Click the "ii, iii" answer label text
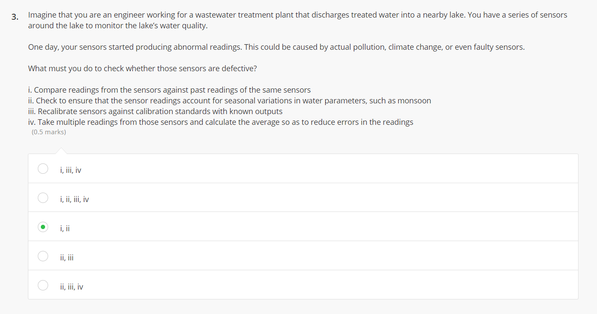 click(x=67, y=258)
